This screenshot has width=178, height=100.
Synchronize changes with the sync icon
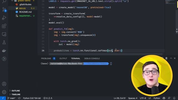pyautogui.click(x=19, y=98)
